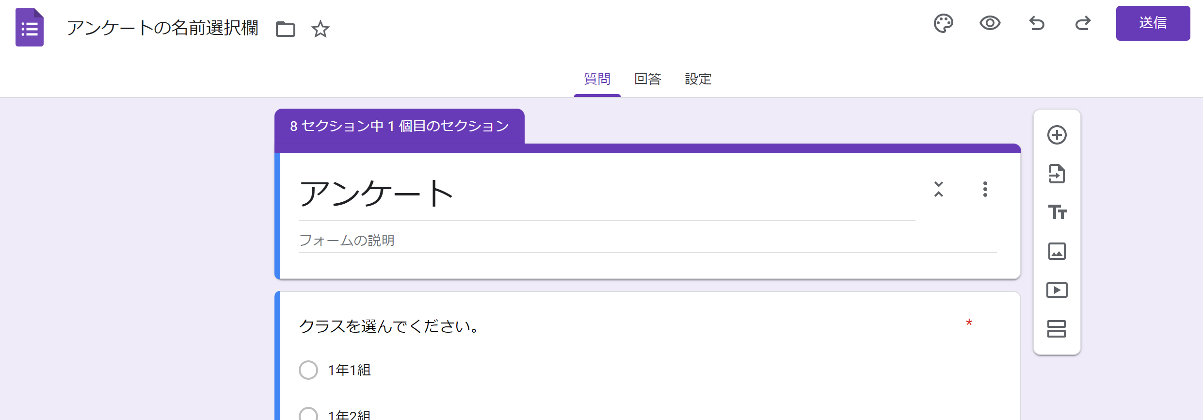Collapse the first section
The image size is (1203, 420).
click(939, 189)
